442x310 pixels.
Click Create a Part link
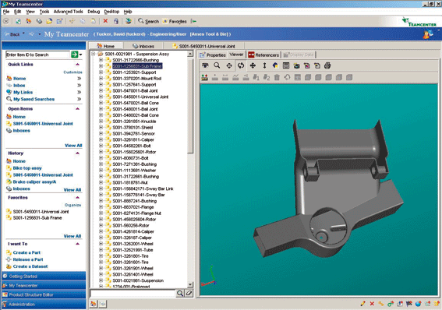coord(27,252)
